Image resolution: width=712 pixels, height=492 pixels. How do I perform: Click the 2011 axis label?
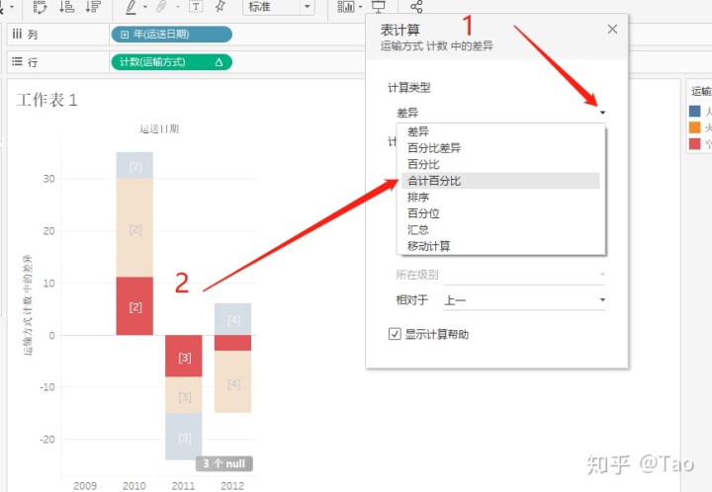(184, 486)
